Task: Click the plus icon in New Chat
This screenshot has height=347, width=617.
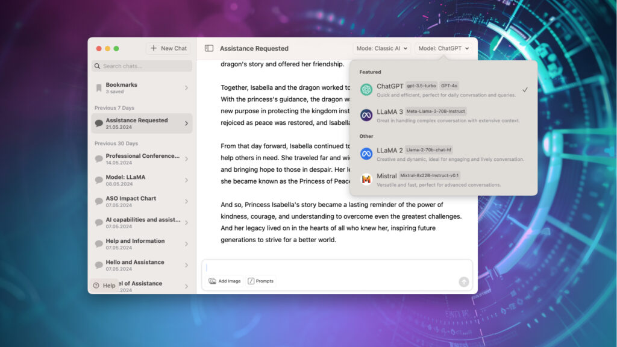Action: [x=154, y=48]
